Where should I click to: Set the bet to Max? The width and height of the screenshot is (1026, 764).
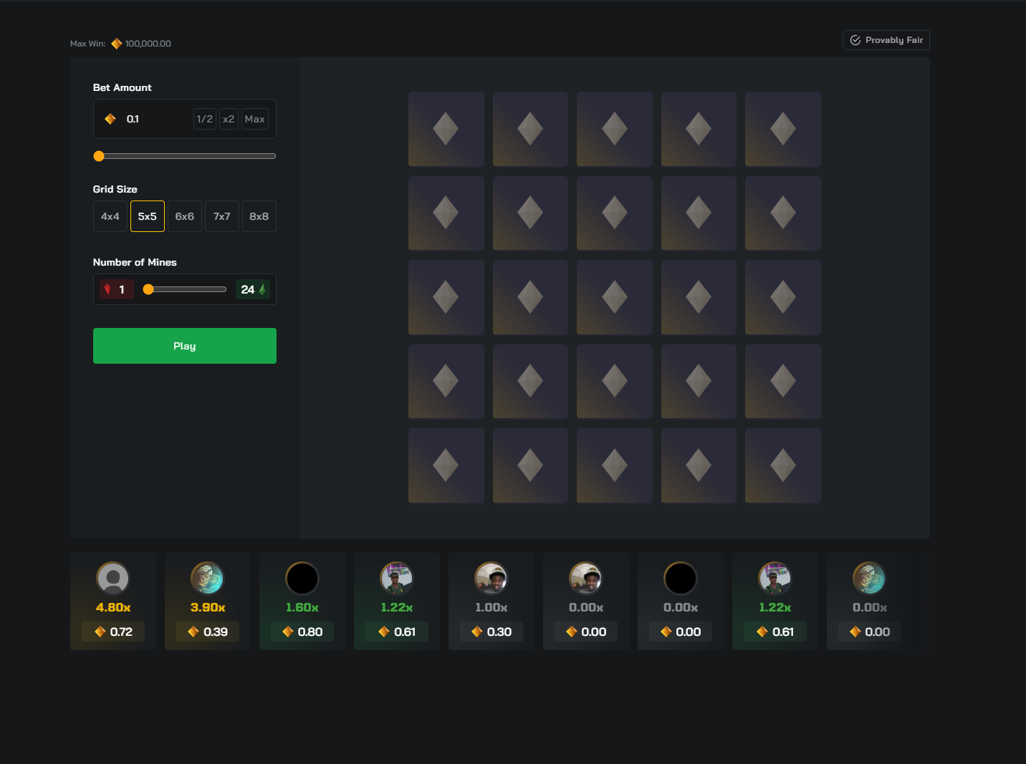click(x=255, y=119)
